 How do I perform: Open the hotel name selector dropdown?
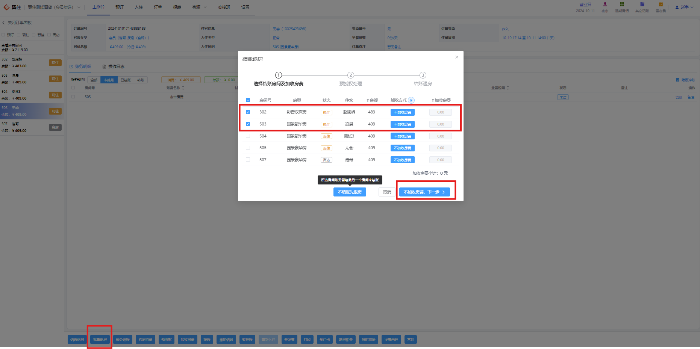54,7
